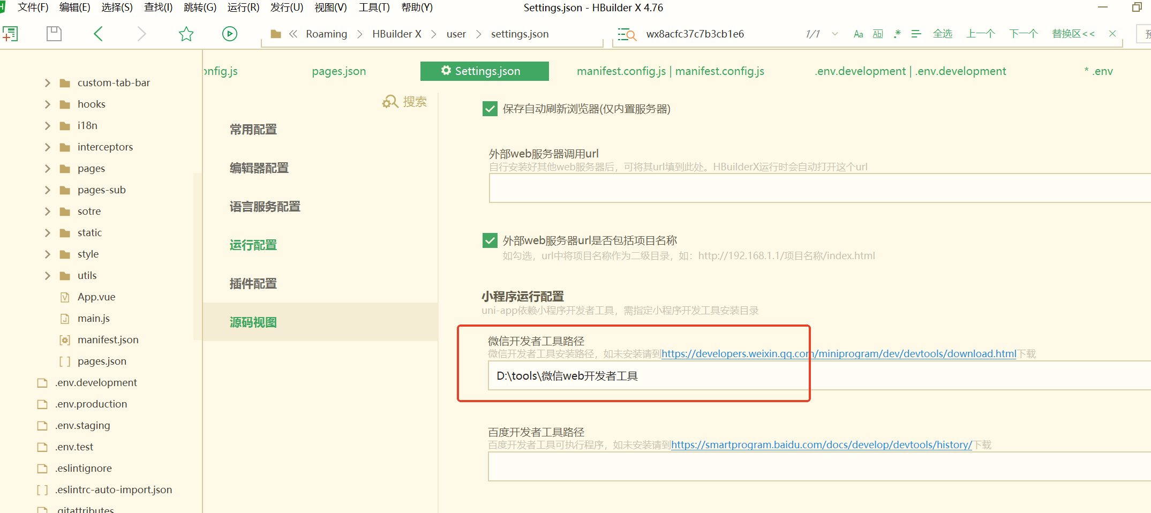Expand the pages-sub folder

tap(48, 190)
